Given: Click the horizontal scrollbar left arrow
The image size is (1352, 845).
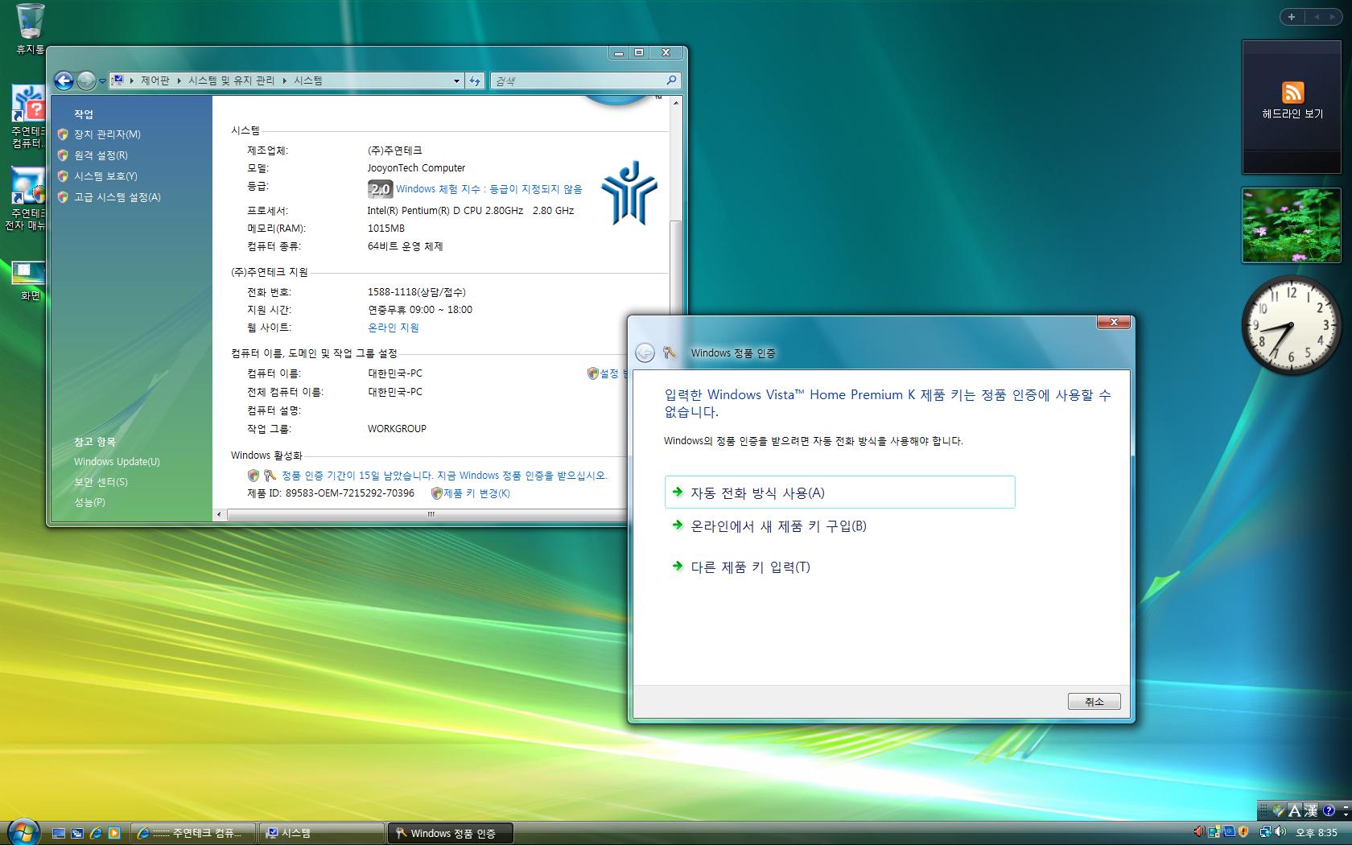Looking at the screenshot, I should (x=220, y=514).
